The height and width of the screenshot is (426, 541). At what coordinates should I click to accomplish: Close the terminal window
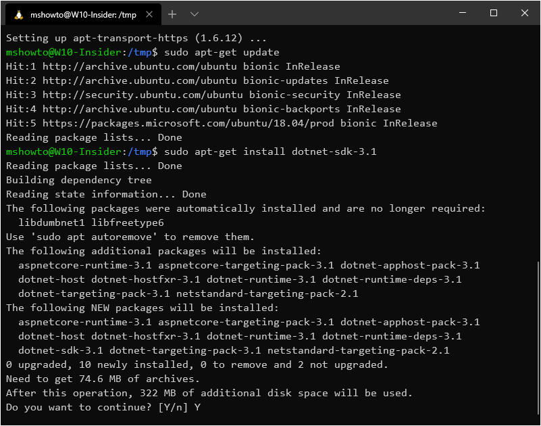pyautogui.click(x=524, y=13)
